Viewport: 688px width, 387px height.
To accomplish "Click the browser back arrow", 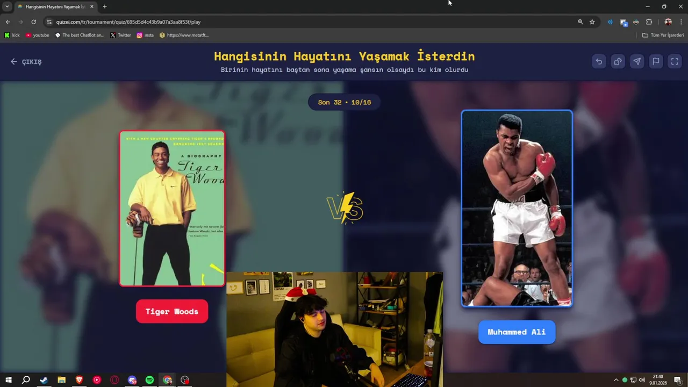I will 8,22.
